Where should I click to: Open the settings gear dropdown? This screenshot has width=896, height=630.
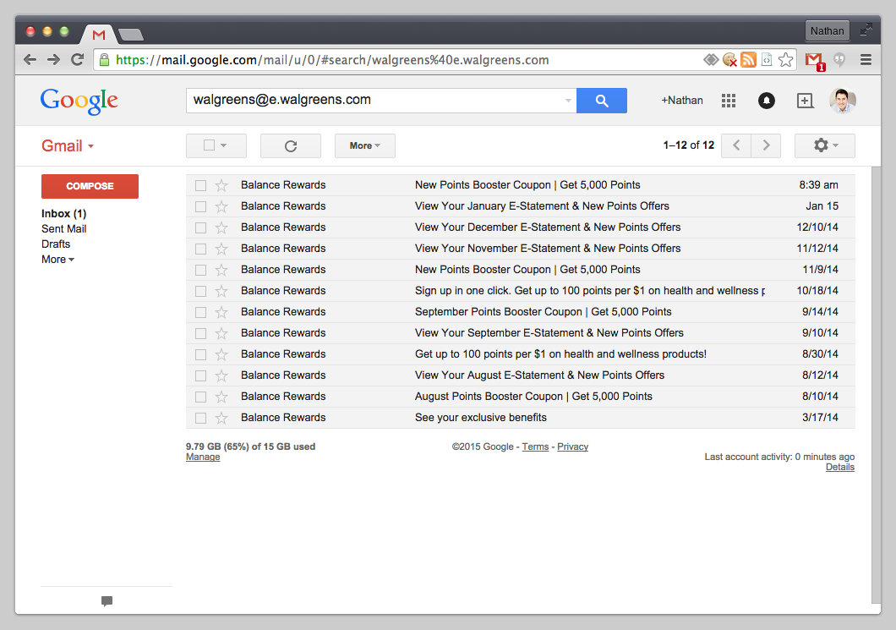[824, 145]
